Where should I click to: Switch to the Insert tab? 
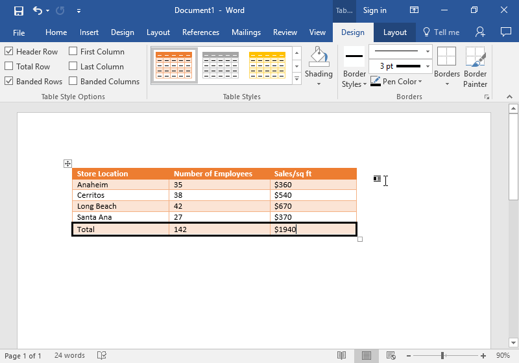click(x=89, y=32)
